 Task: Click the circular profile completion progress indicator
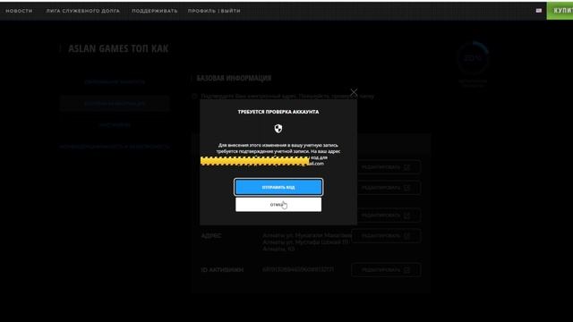coord(473,58)
